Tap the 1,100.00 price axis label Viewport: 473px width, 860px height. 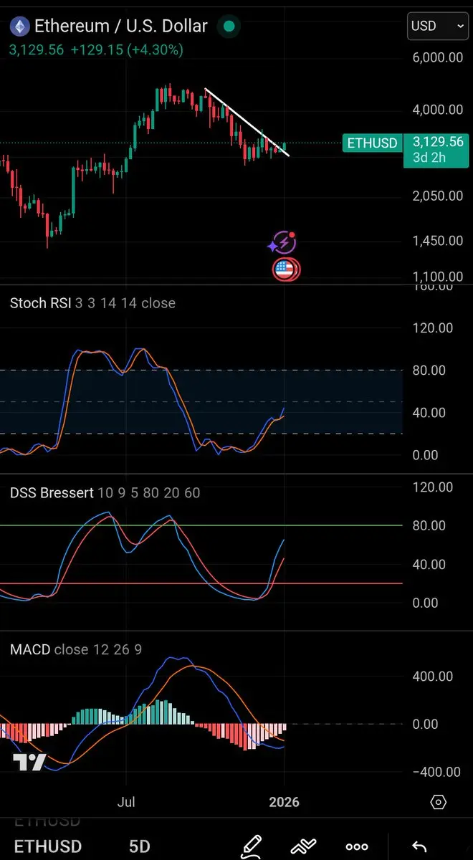437,277
